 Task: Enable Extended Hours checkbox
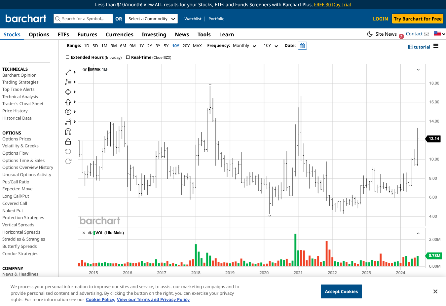click(x=67, y=57)
